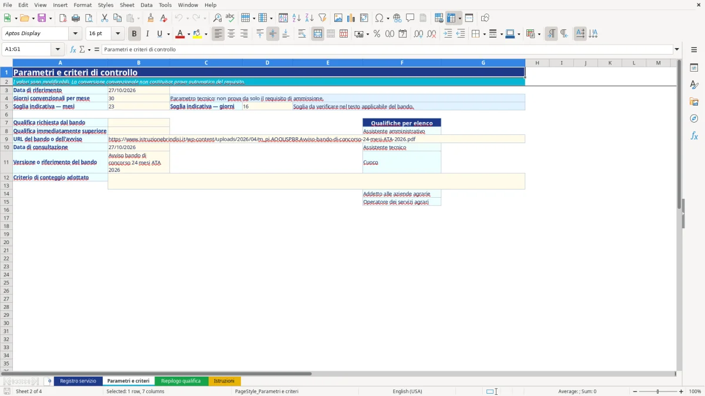Open the Tools menu
The width and height of the screenshot is (705, 396).
[x=165, y=5]
